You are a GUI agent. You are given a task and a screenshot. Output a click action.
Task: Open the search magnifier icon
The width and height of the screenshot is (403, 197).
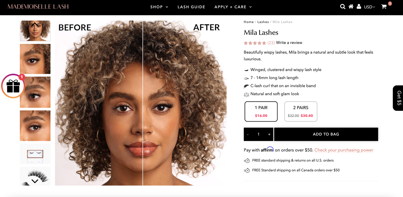[x=343, y=7]
